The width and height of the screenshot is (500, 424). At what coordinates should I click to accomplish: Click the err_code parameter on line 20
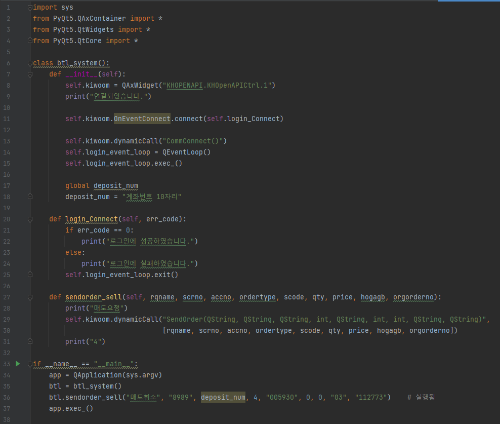pos(162,219)
